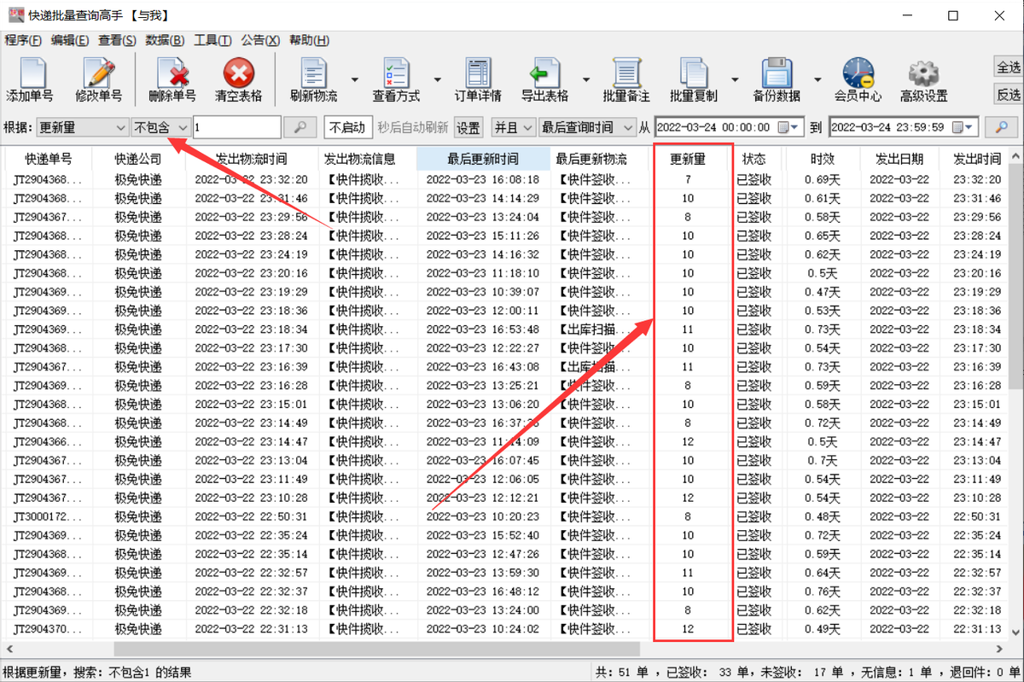
Task: Click the search icon beside keyword field
Action: click(x=300, y=127)
